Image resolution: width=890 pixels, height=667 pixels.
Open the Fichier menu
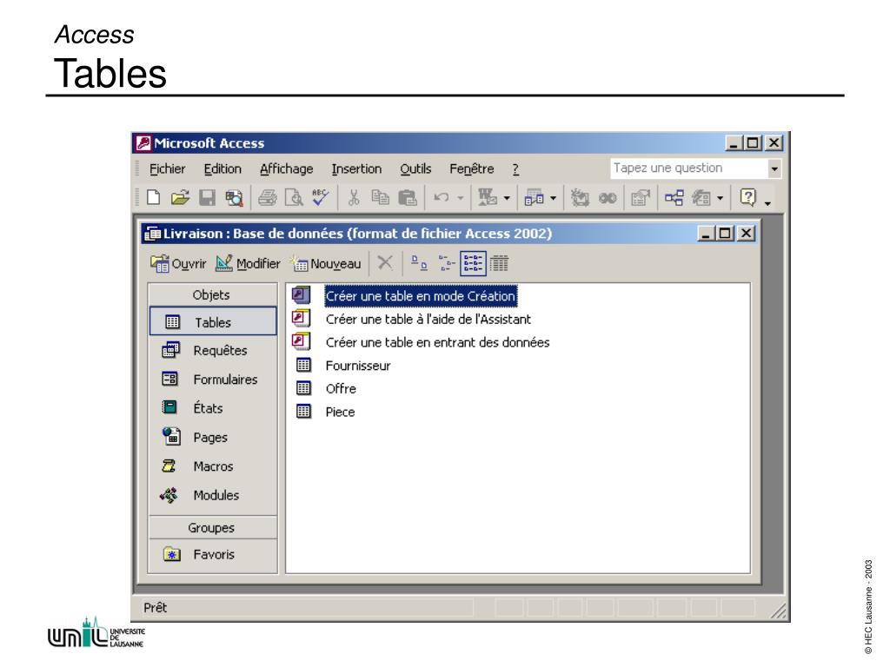[167, 169]
